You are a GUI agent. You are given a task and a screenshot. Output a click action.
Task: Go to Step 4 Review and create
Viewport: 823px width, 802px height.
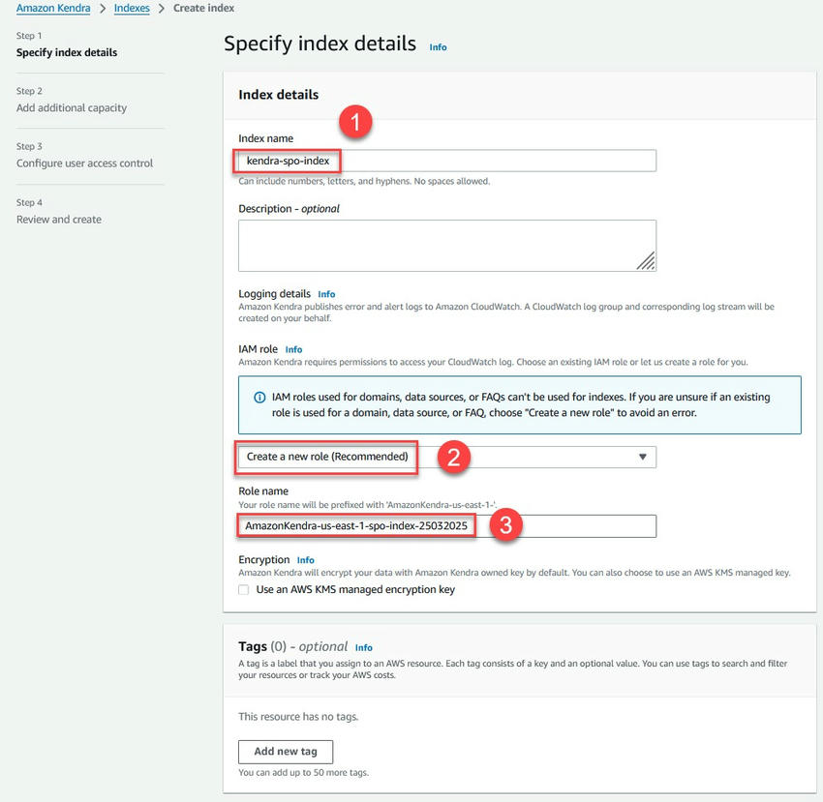pyautogui.click(x=59, y=220)
